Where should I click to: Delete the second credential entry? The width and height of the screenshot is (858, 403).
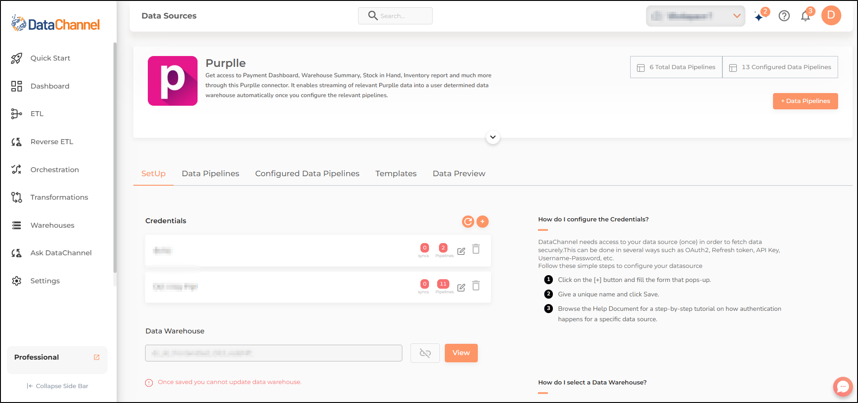coord(476,286)
